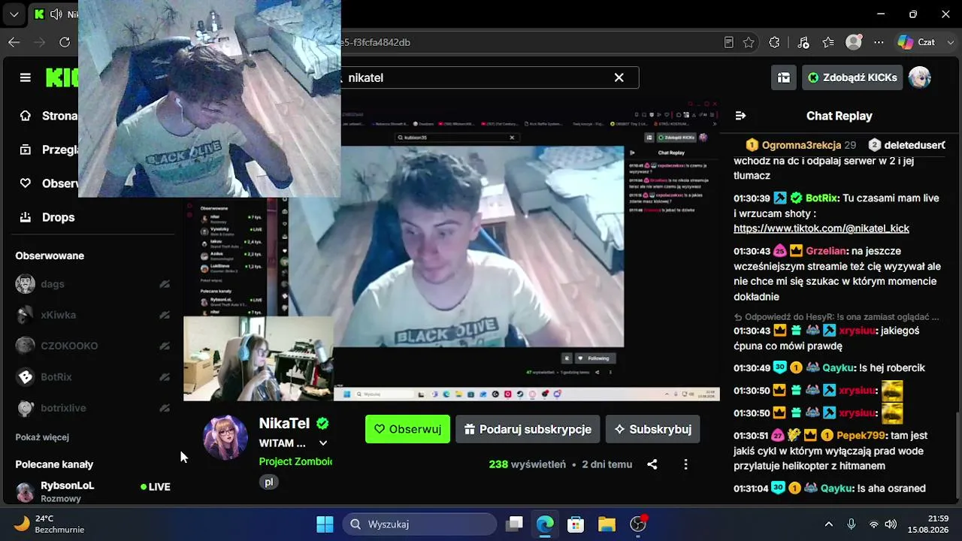
Task: Open more options three-dot menu under video
Action: [x=685, y=464]
